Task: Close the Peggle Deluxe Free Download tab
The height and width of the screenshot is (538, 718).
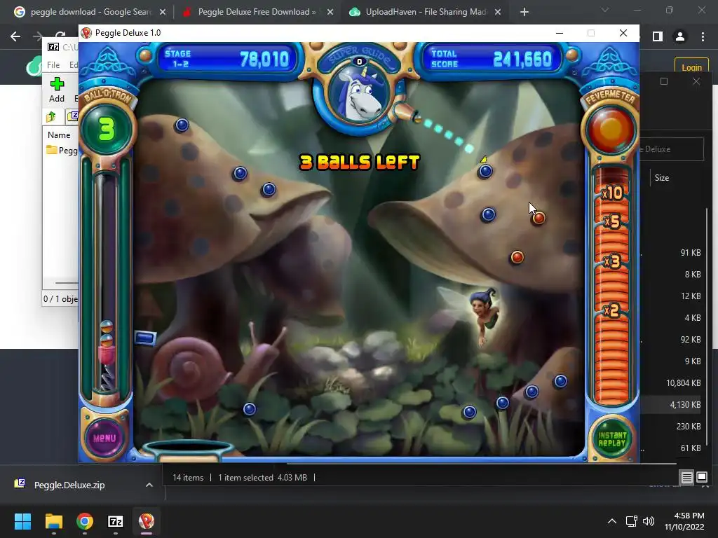Action: coord(330,13)
